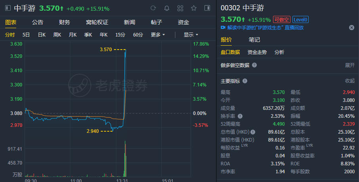359x182 pixels.
Task: Toggle the right sidebar panel icon
Action: 207,8
